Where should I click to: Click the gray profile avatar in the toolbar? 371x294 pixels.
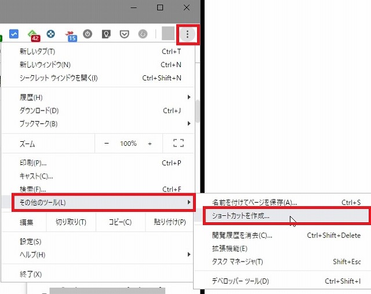tap(168, 34)
